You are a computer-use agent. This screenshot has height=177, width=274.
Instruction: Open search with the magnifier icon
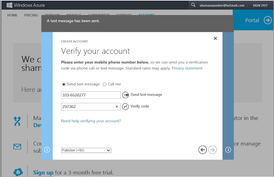pyautogui.click(x=193, y=5)
